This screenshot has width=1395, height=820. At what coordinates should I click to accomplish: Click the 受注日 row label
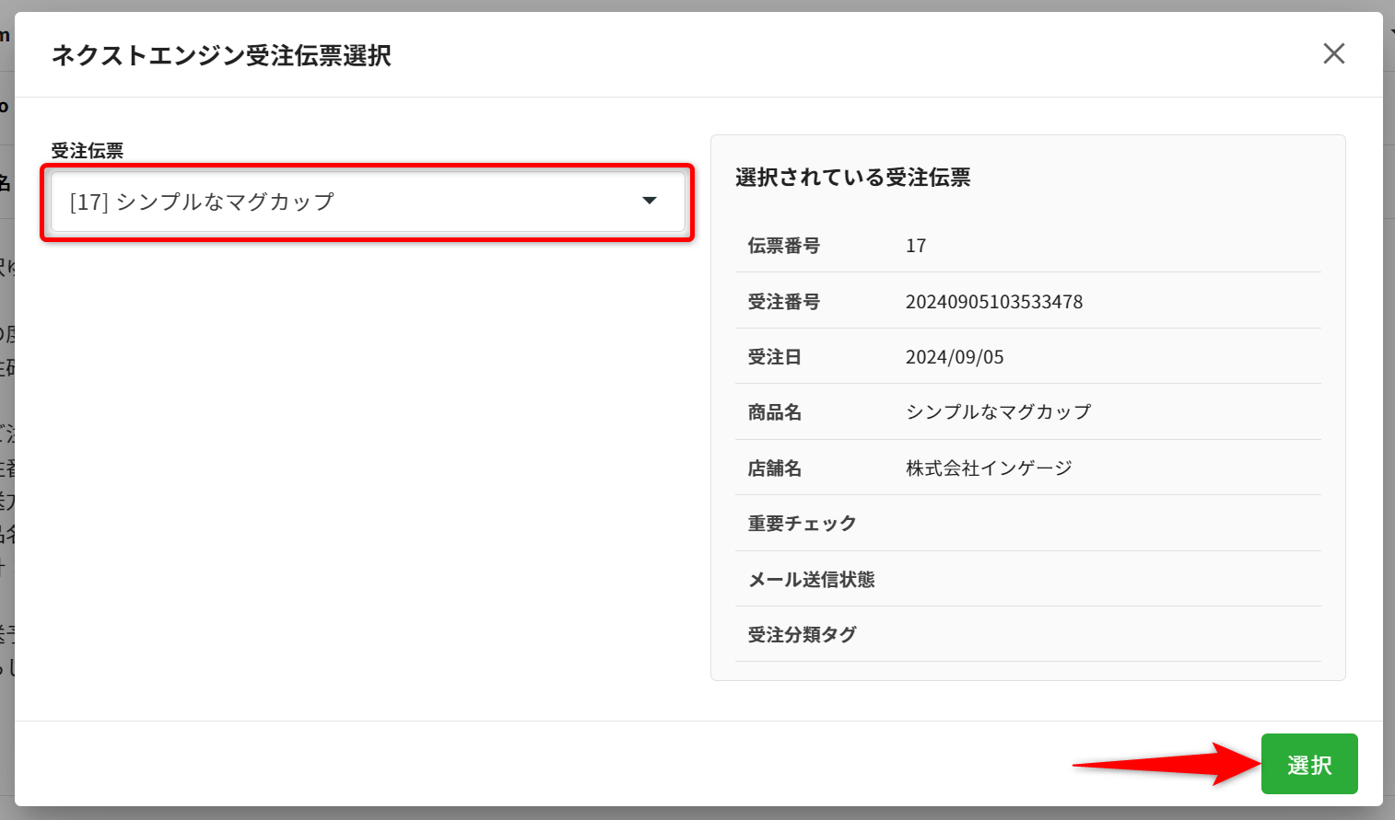774,357
